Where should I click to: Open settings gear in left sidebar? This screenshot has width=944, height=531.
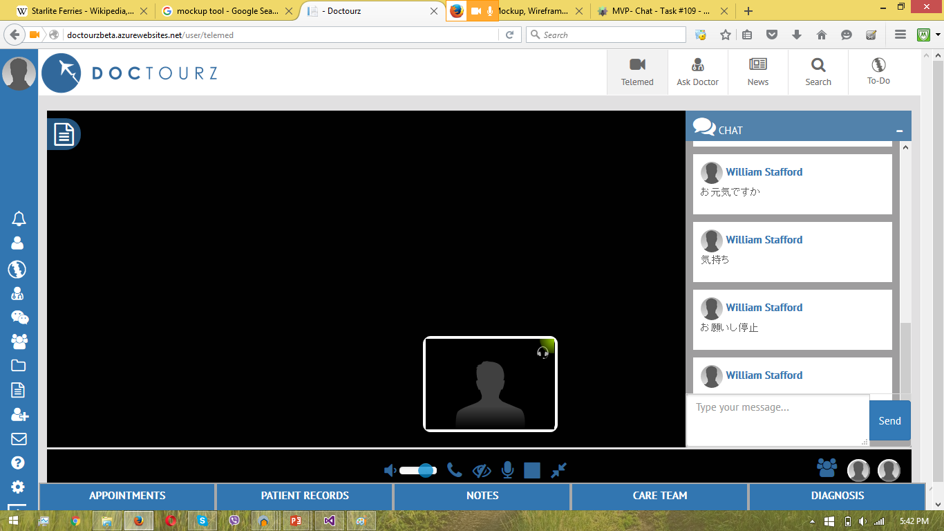(x=18, y=487)
